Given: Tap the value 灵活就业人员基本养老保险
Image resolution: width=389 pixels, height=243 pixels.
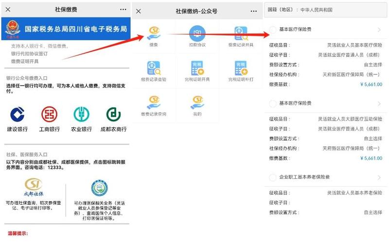Looking at the screenshot, I should pyautogui.click(x=354, y=192).
